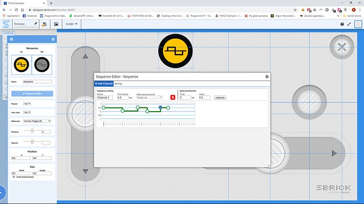Open the browser menu (three dots)

(360, 10)
